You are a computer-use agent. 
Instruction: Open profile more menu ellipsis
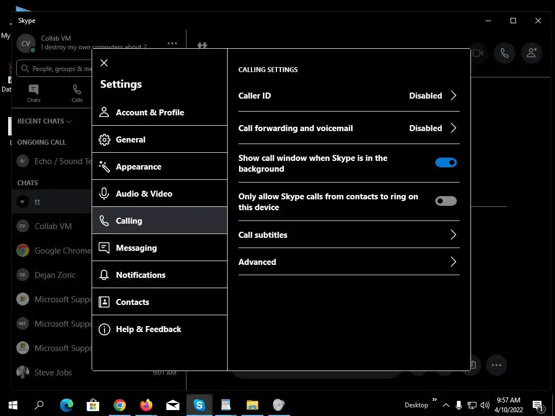172,43
